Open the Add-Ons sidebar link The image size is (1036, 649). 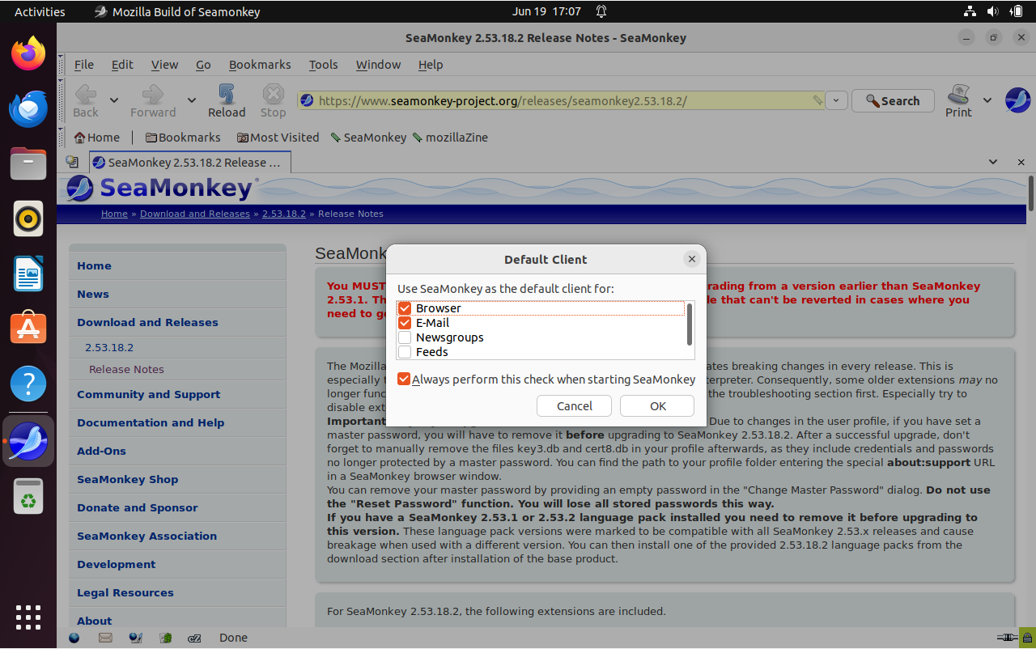101,452
